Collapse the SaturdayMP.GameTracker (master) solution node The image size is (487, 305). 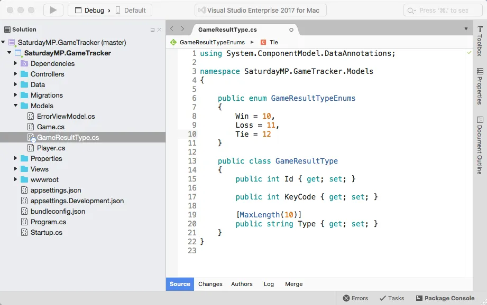(x=3, y=42)
